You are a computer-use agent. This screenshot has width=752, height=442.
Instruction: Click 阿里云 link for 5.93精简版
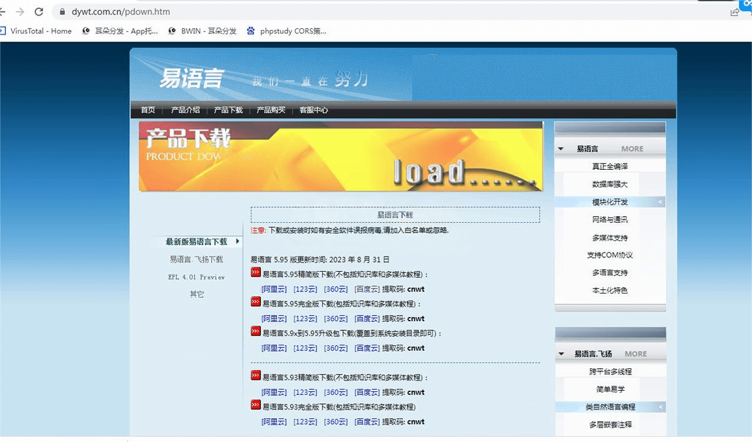click(x=274, y=392)
